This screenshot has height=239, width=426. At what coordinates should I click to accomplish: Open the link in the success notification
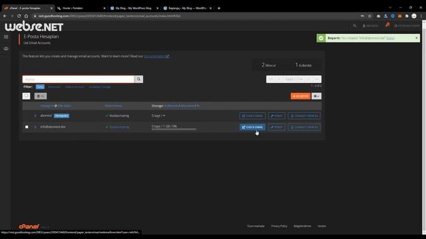(390, 39)
